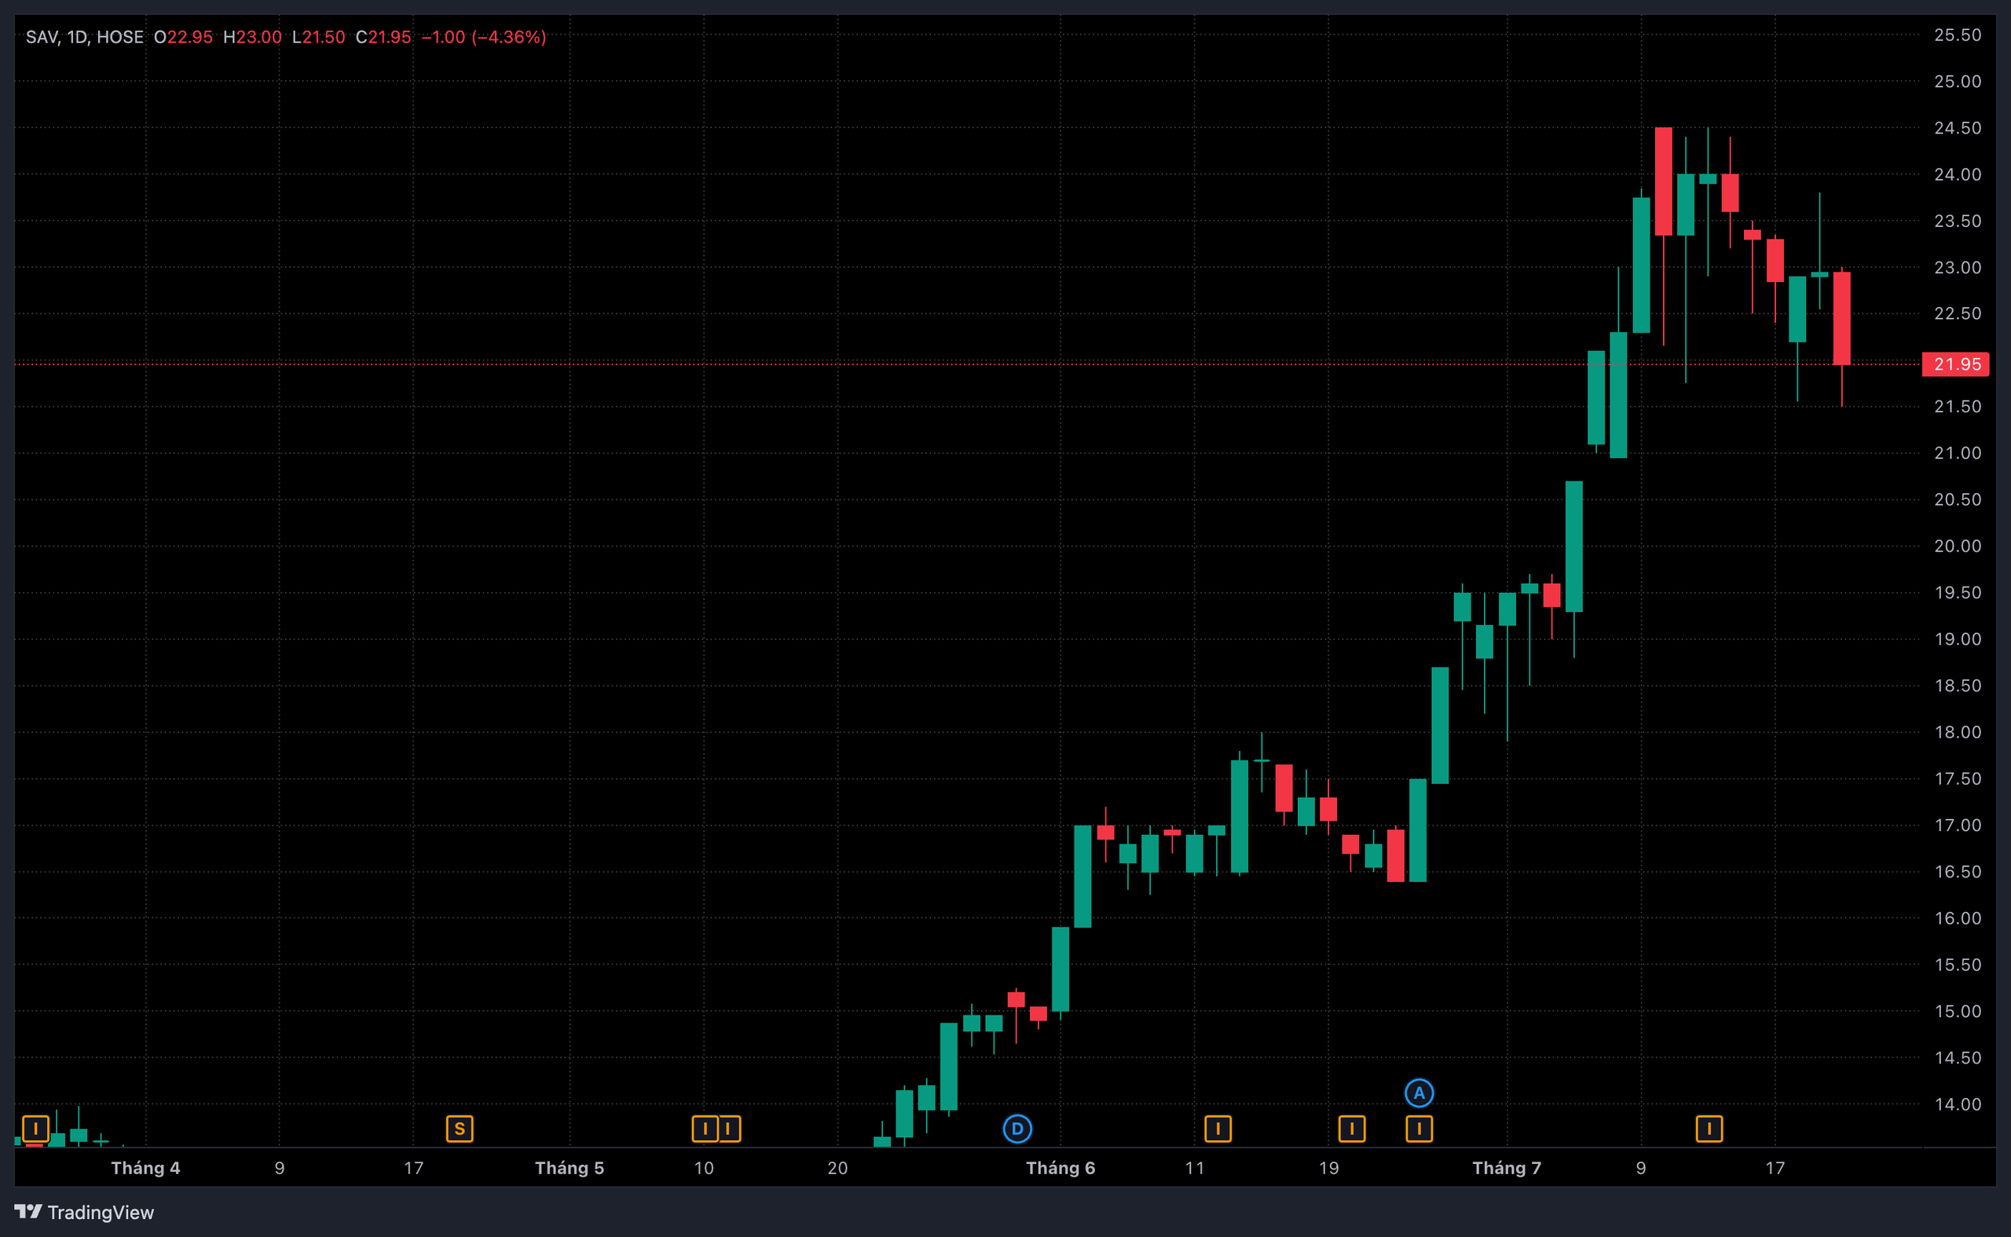Click the change value −1.00 (−4.36%)
Image resolution: width=2011 pixels, height=1237 pixels.
click(484, 37)
